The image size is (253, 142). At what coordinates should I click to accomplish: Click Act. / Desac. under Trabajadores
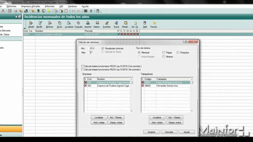tap(175, 118)
